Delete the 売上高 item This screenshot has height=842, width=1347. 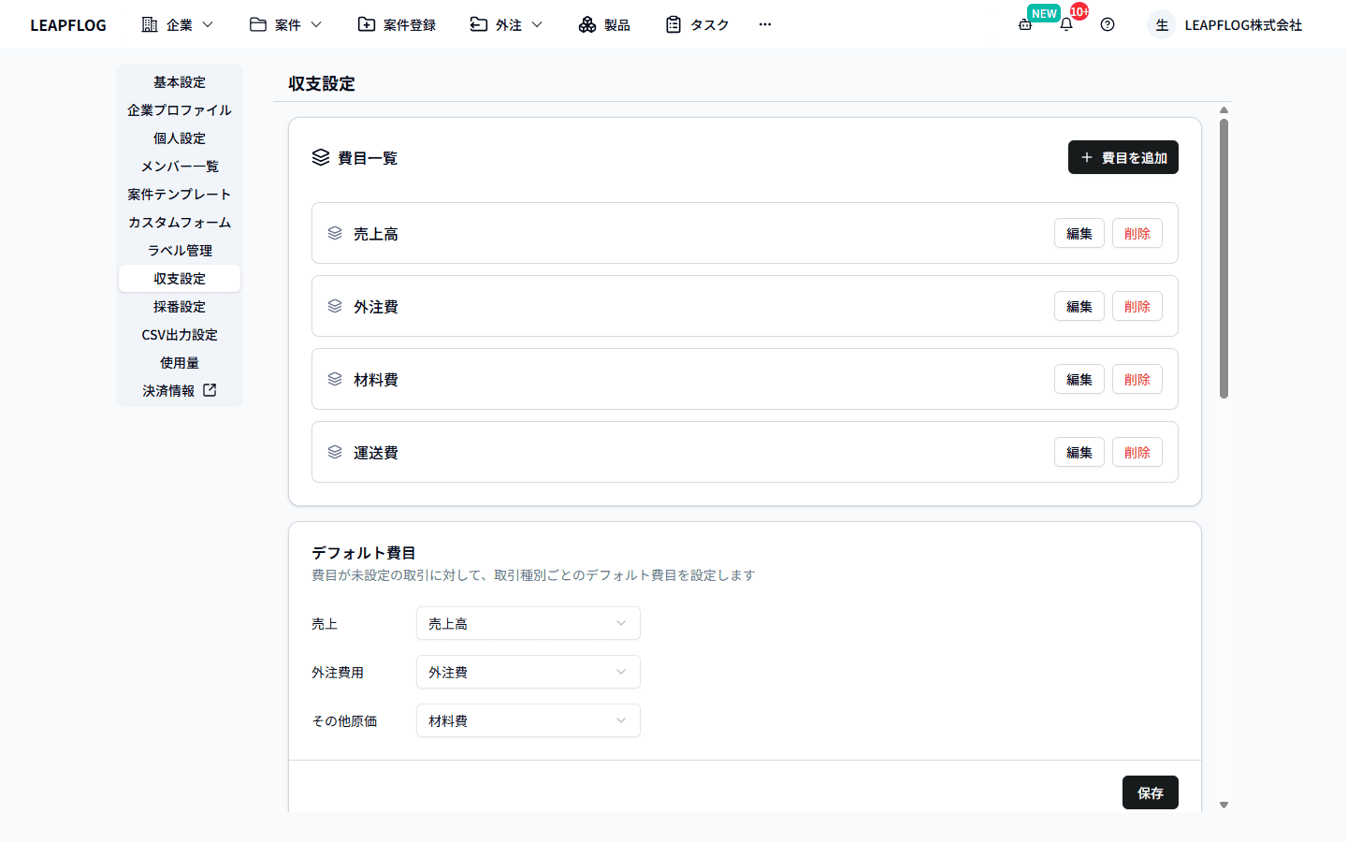tap(1137, 234)
